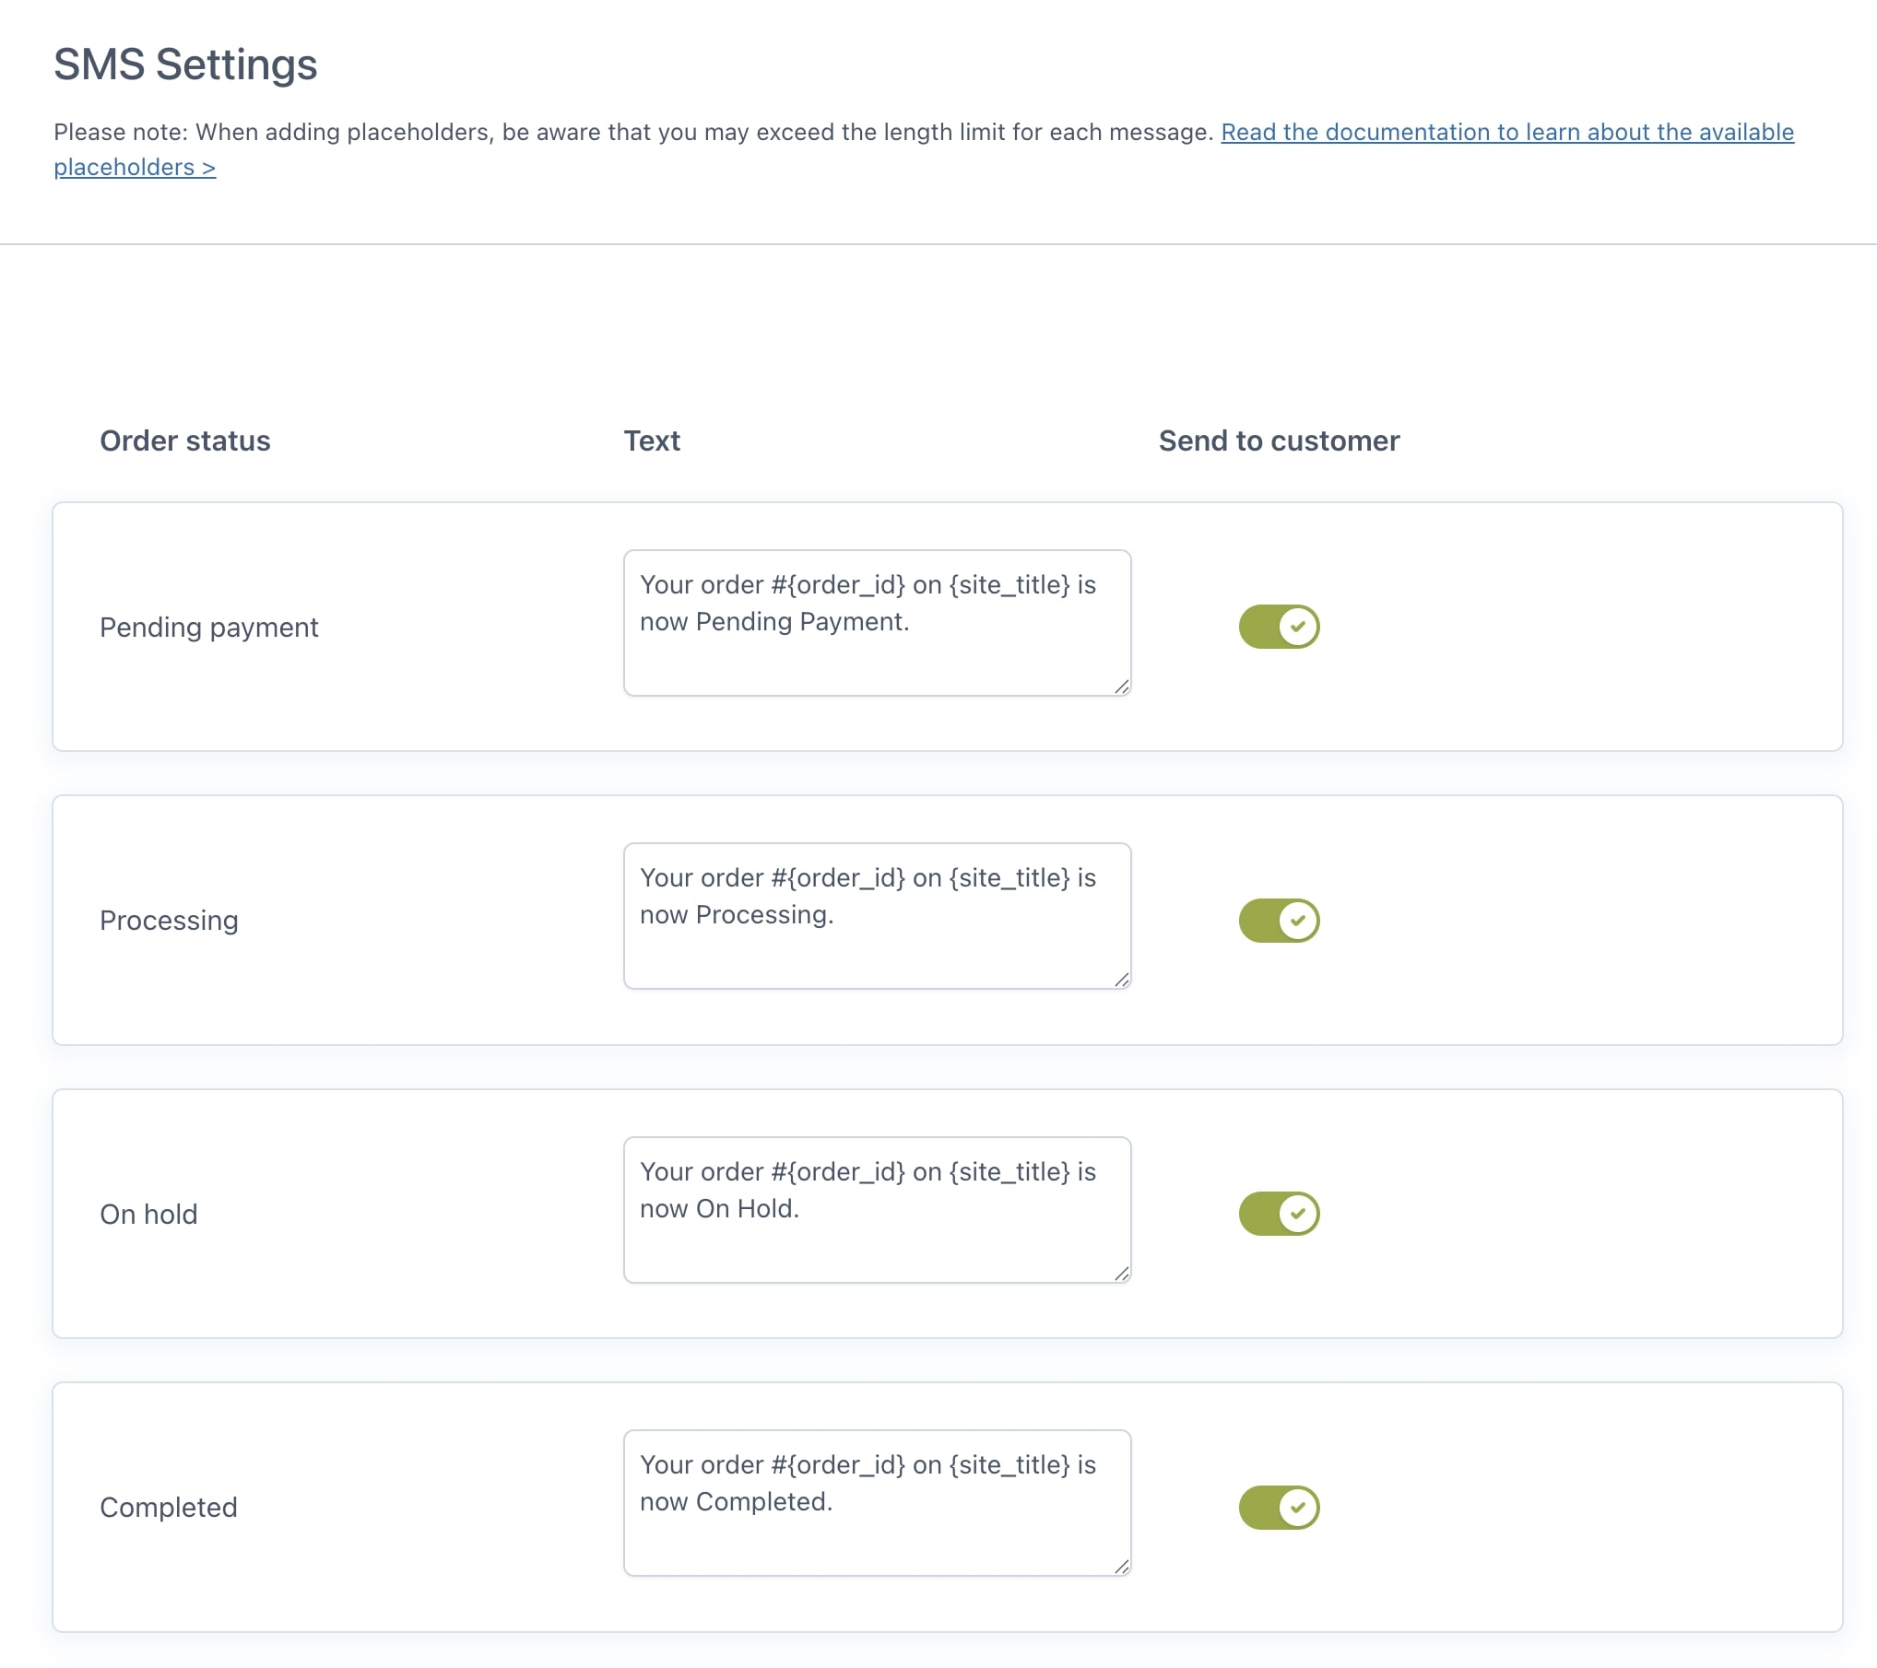Toggle Send to customer for Processing

point(1278,920)
